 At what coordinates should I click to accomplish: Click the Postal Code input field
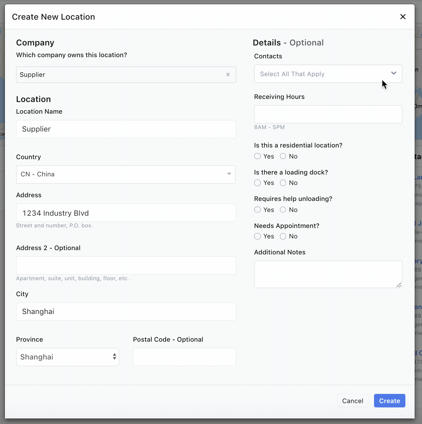click(184, 357)
